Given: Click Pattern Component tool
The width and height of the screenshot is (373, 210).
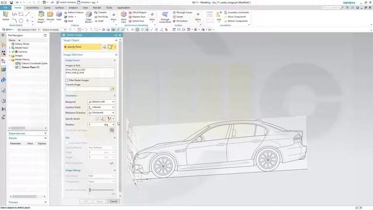Looking at the screenshot, I should point(236,21).
